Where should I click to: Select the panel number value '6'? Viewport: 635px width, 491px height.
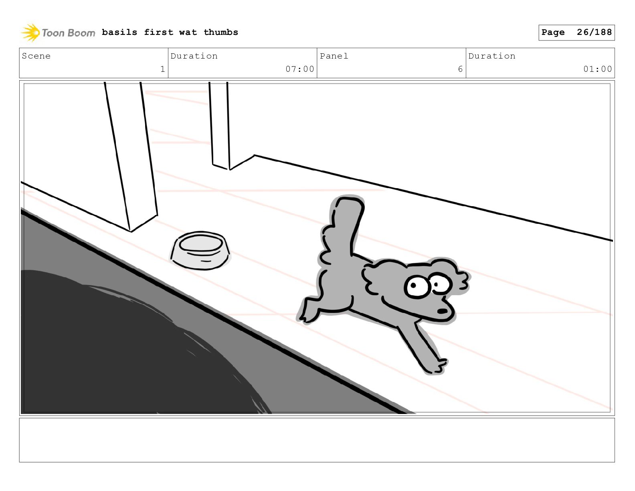pyautogui.click(x=460, y=69)
